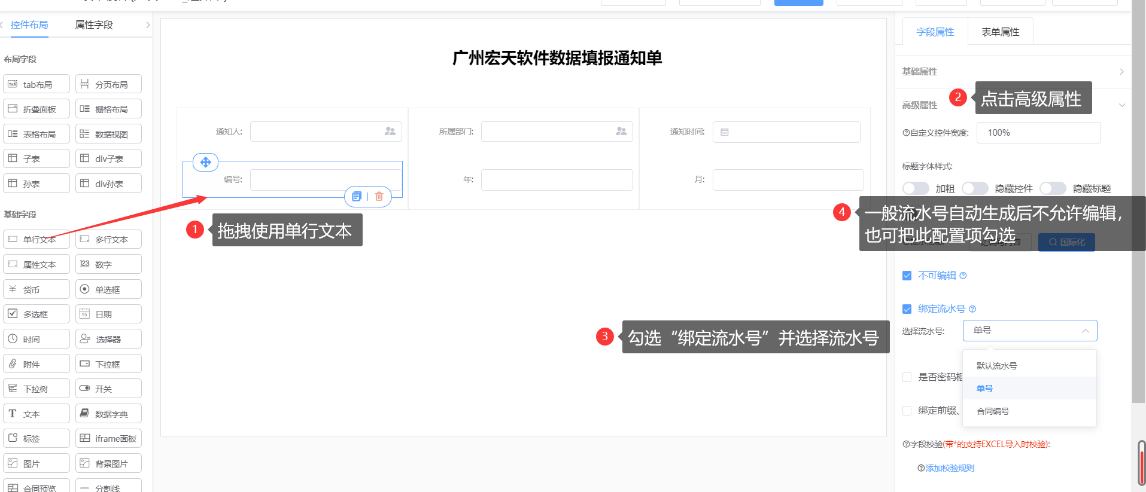
Task: Uncheck the 不可编辑 checkbox
Action: coord(907,276)
